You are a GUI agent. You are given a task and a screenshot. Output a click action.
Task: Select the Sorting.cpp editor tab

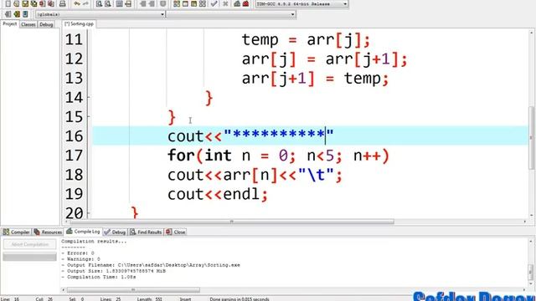(79, 24)
